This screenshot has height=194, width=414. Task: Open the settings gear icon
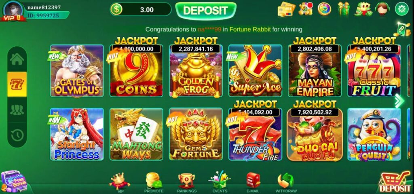(x=401, y=9)
